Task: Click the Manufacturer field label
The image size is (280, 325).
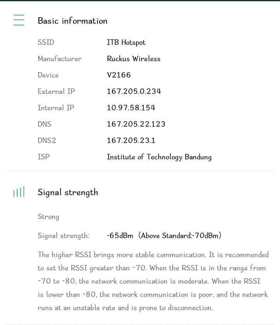Action: tap(59, 59)
